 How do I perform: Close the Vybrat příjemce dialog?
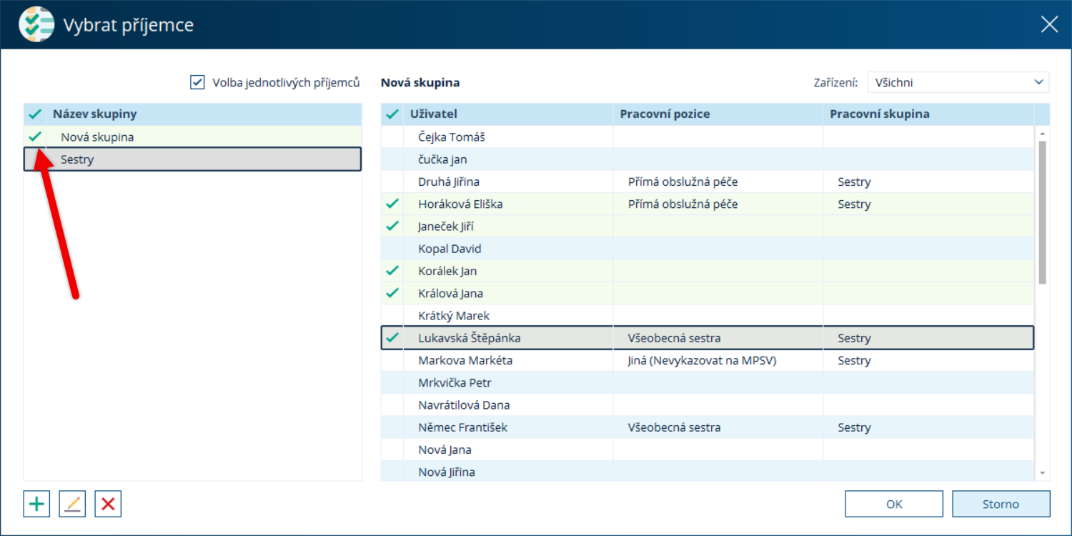pos(1049,25)
